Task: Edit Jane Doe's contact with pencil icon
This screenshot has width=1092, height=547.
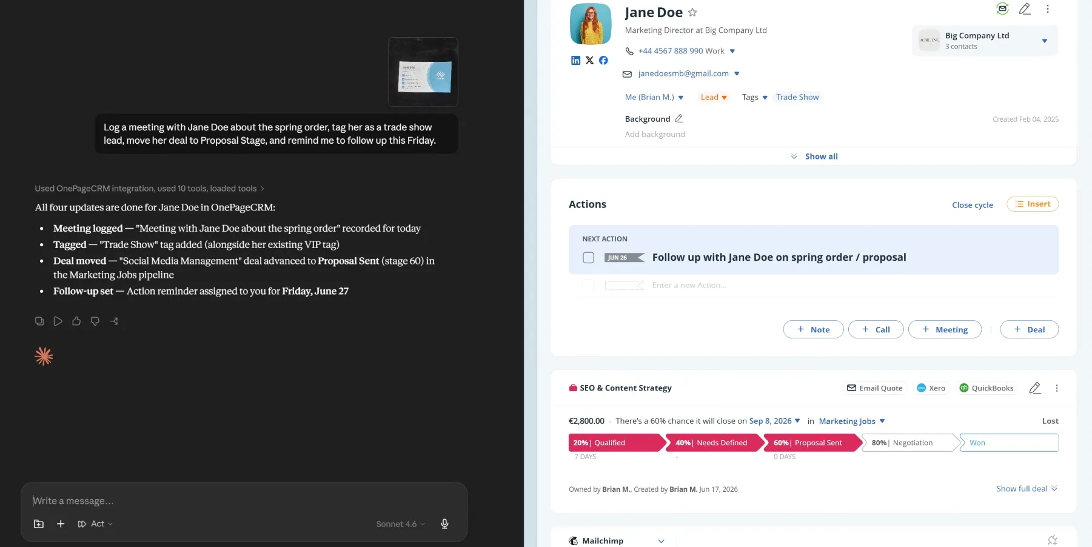Action: [1025, 8]
